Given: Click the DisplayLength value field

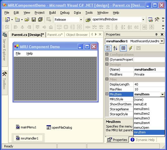Looking at the screenshot, I should pyautogui.click(x=149, y=84).
